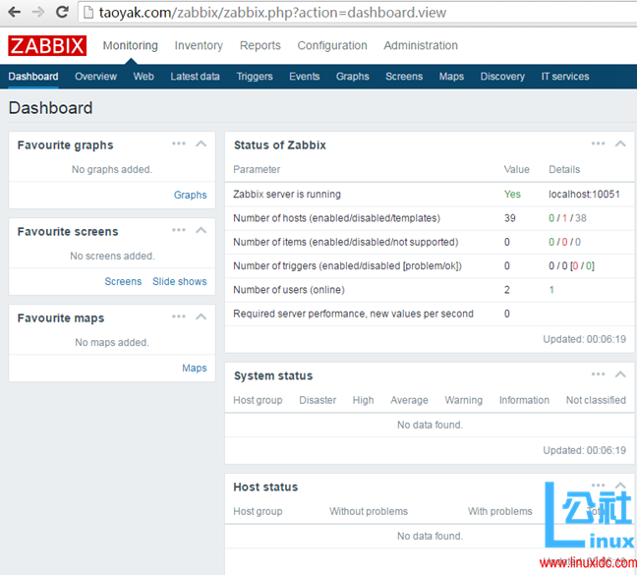Go to the Overview submenu tab
The image size is (637, 575).
(96, 77)
